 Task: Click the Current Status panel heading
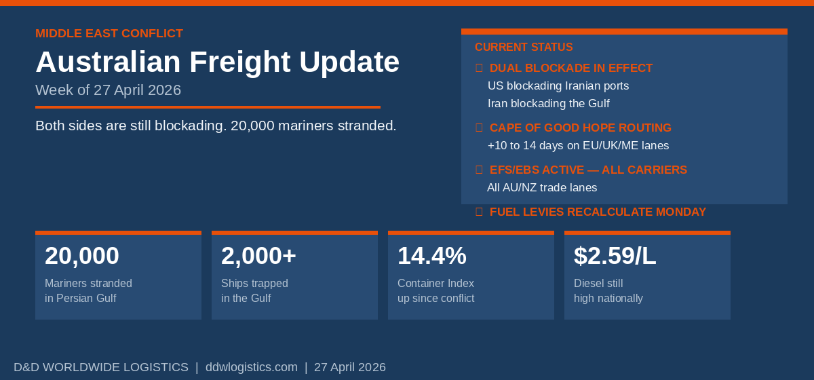point(524,47)
